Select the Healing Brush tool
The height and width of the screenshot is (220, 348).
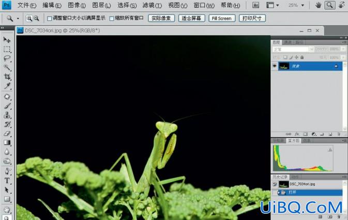[7, 97]
